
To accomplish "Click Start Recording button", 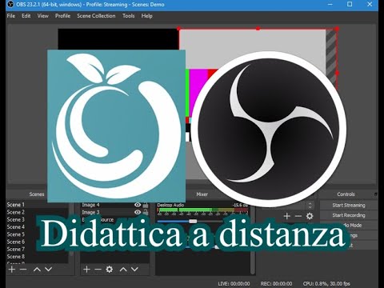I will [349, 215].
